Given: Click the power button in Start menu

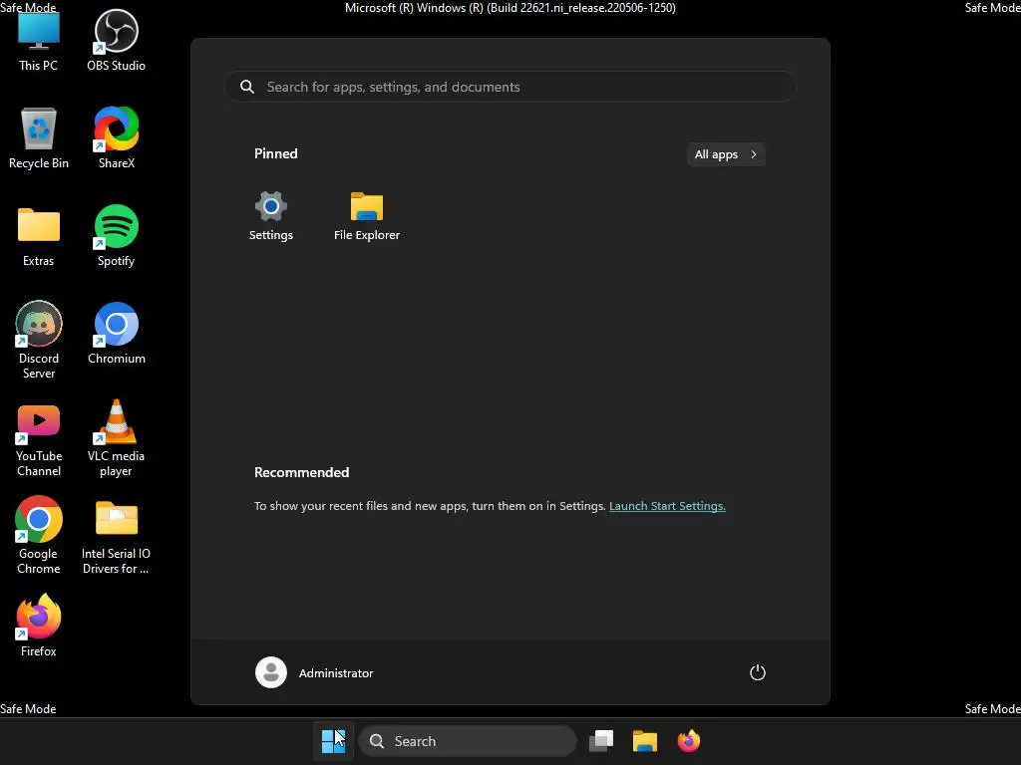Looking at the screenshot, I should (758, 672).
